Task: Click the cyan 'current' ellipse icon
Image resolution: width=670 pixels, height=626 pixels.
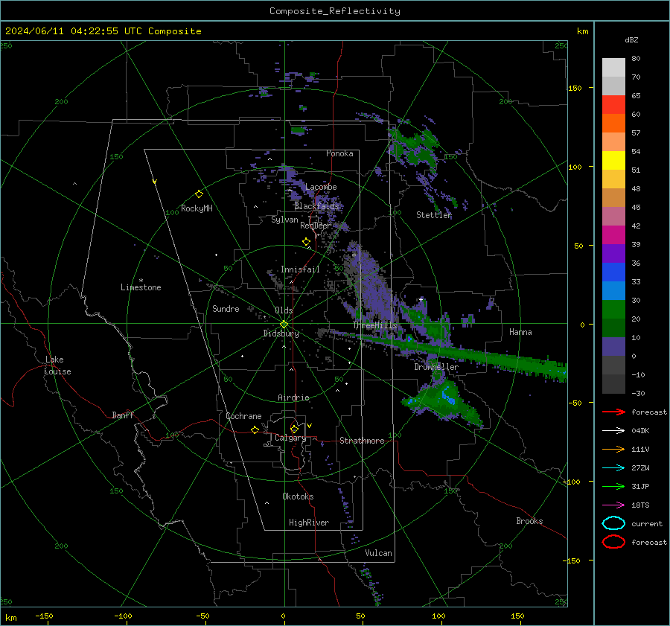Action: click(613, 523)
